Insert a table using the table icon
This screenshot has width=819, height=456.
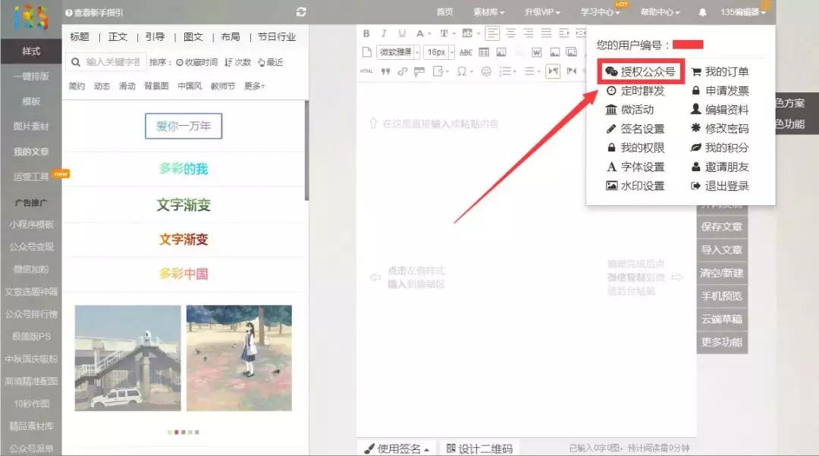point(483,52)
